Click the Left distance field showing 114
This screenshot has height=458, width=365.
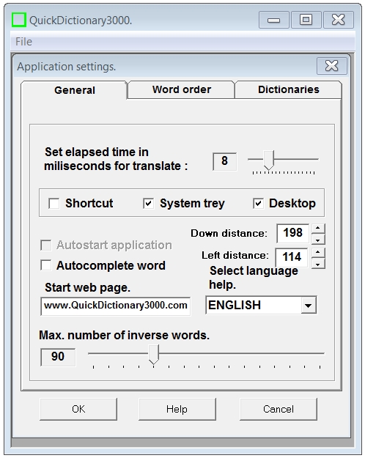tap(292, 257)
